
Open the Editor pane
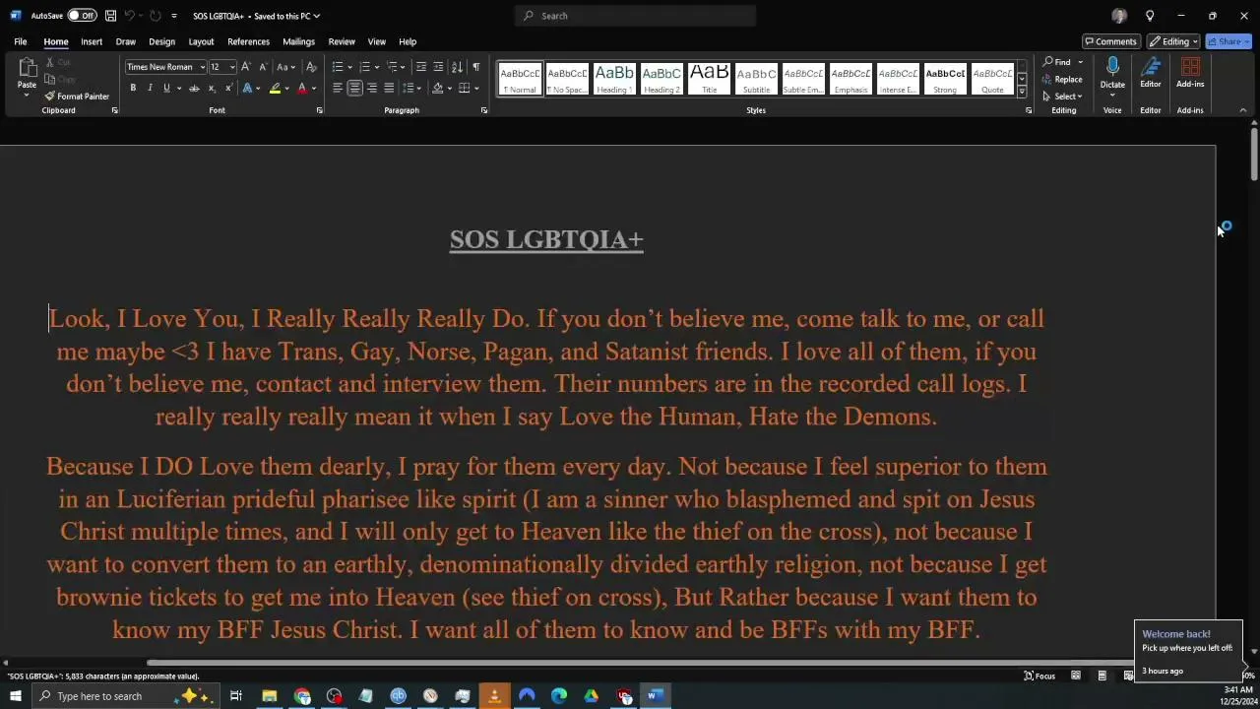point(1150,72)
